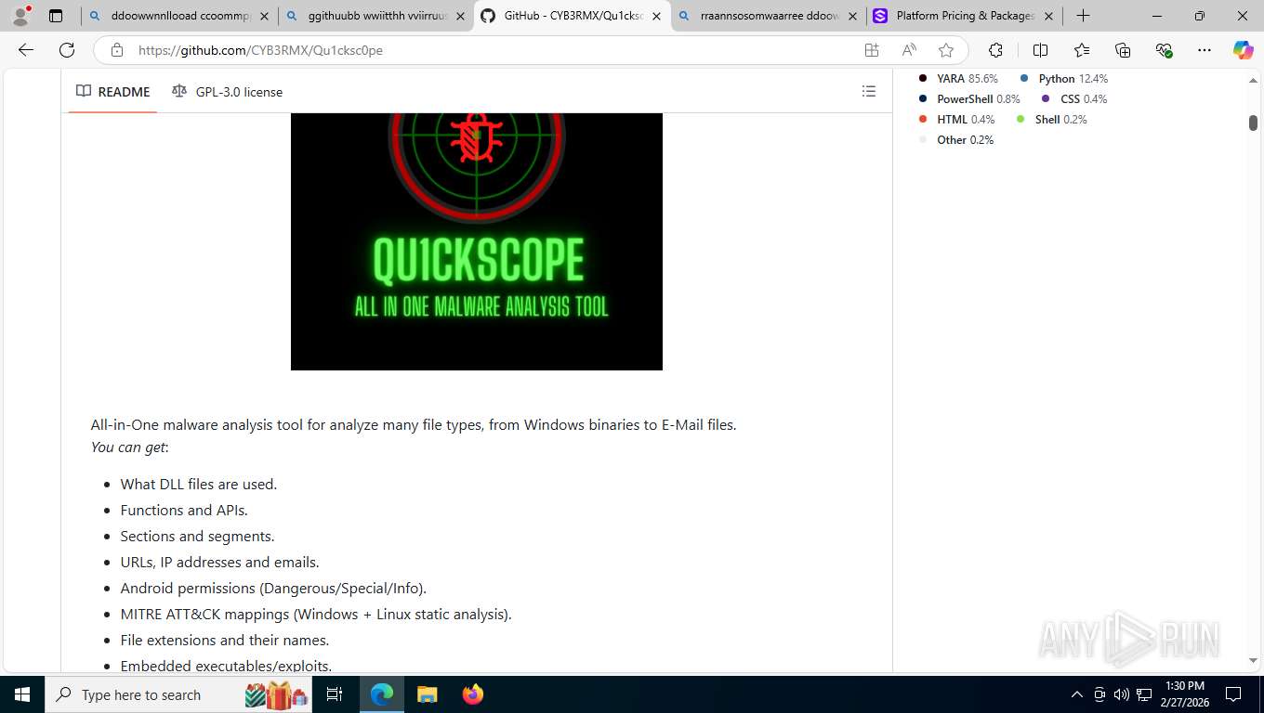This screenshot has height=713, width=1264.
Task: Add page to favorites with star icon
Action: (946, 50)
